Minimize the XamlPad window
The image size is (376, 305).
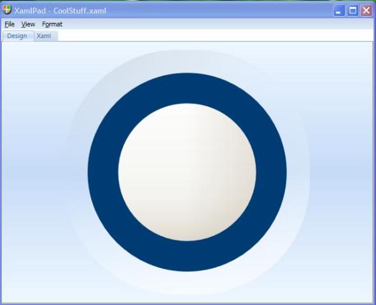pos(339,11)
